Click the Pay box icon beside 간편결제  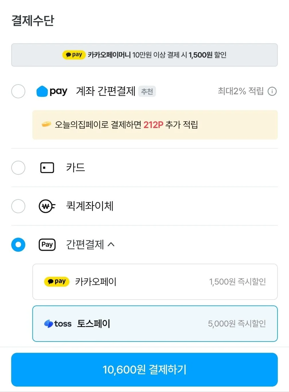[47, 244]
